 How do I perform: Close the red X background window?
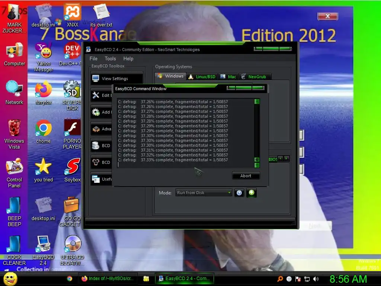pos(327,16)
